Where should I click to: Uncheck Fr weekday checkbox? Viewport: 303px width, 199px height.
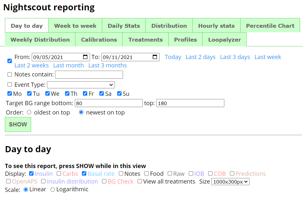pyautogui.click(x=85, y=94)
